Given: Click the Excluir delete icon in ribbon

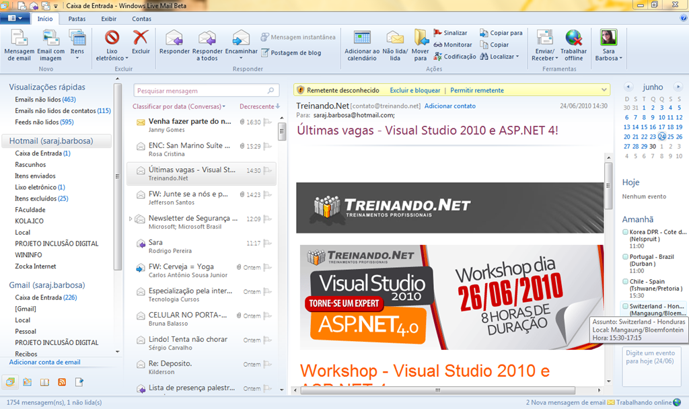Looking at the screenshot, I should click(x=141, y=38).
